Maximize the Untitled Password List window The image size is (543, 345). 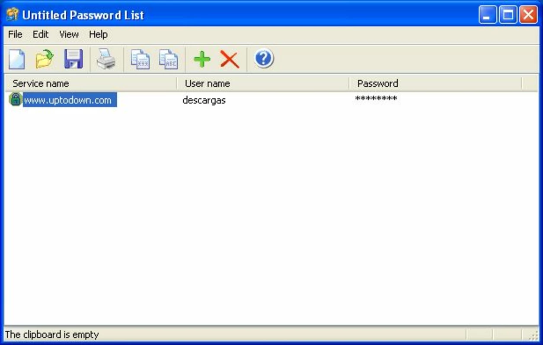click(x=508, y=15)
